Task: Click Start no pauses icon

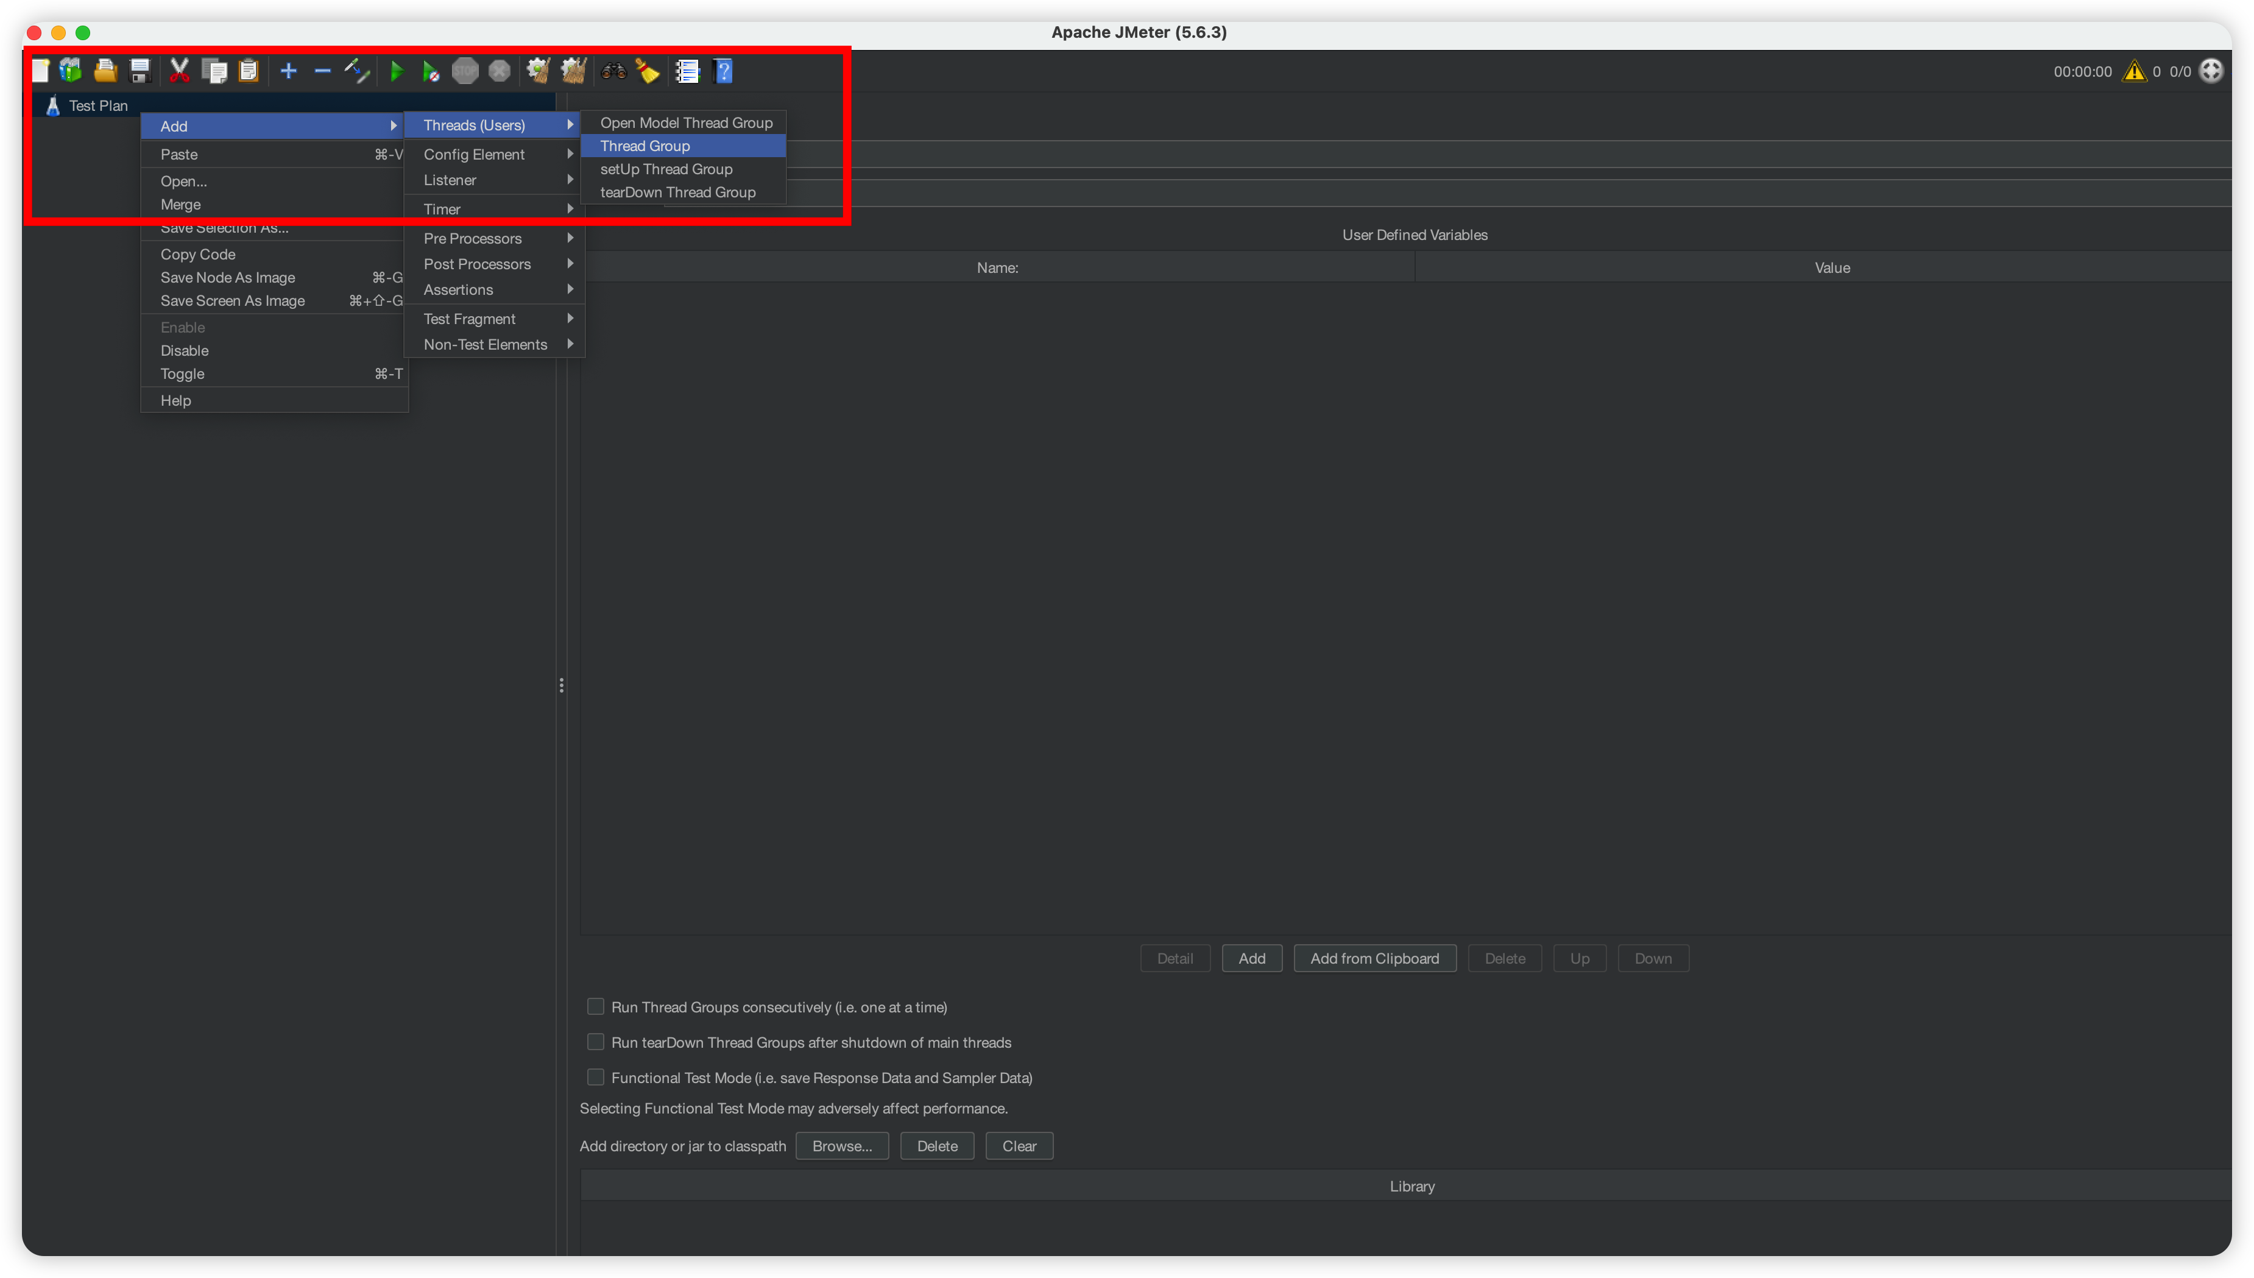Action: pyautogui.click(x=430, y=71)
